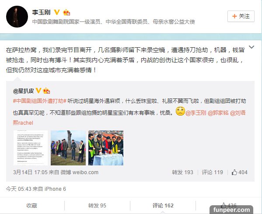
Task: Open the 转发 95 repost tab
Action: coord(97,206)
